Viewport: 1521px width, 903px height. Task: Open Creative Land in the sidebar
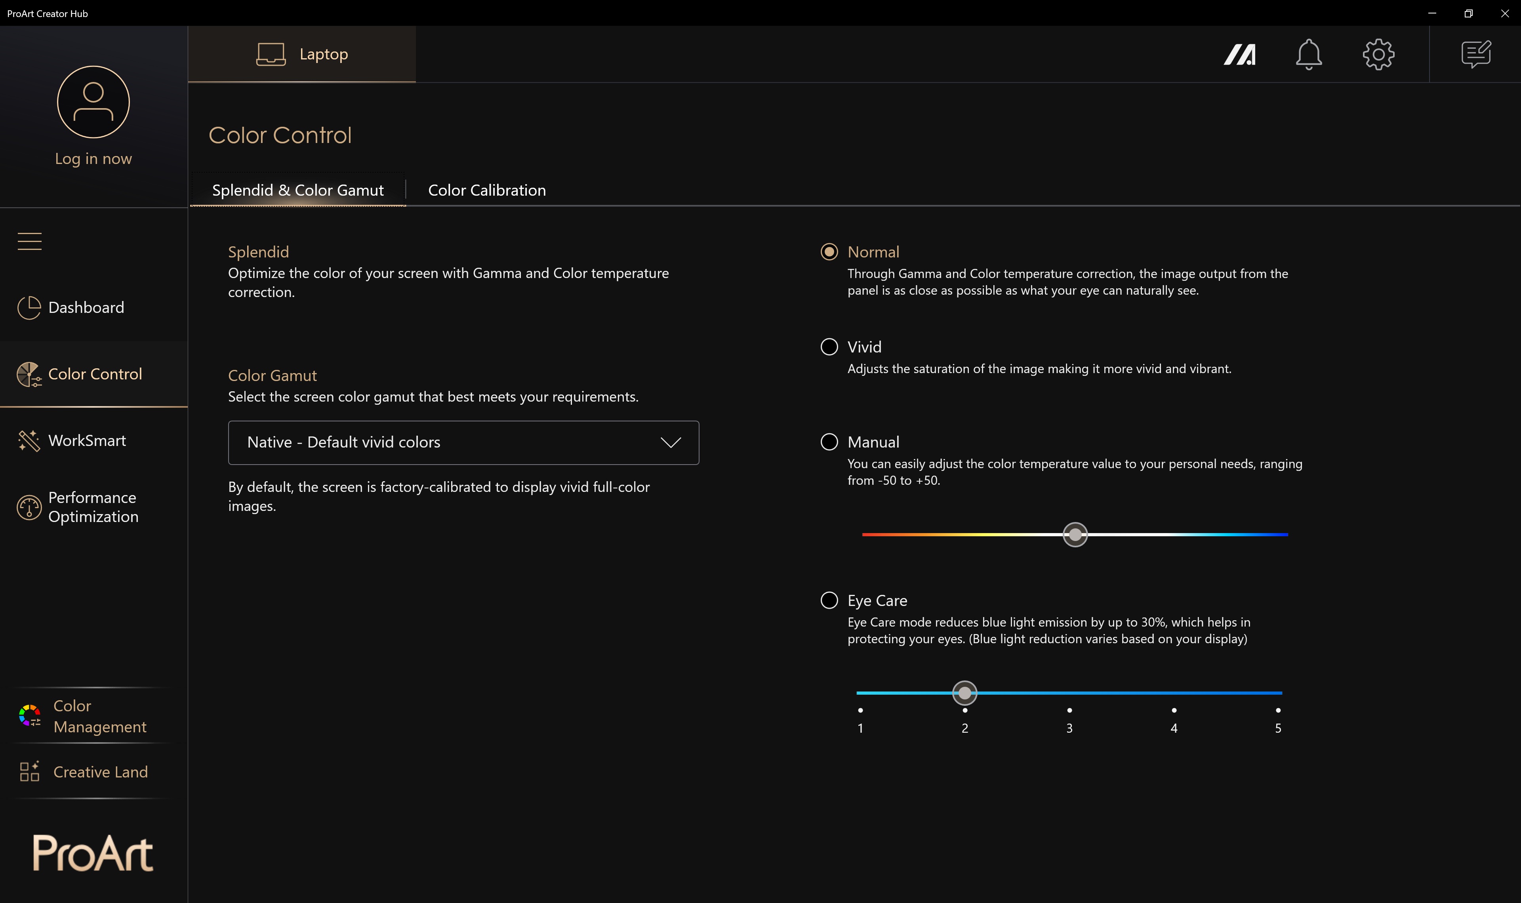(100, 772)
